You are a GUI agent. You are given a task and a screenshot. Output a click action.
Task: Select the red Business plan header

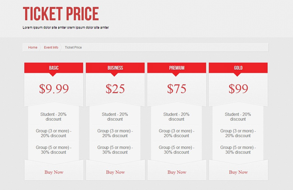(115, 68)
